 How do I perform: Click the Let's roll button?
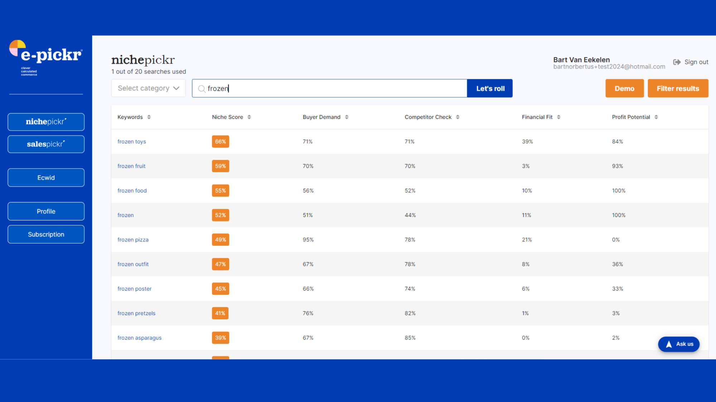click(489, 88)
